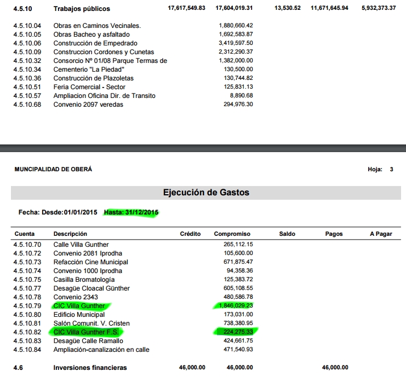Select the highlighted "CIC Villa Gunther F.S." description
This screenshot has height=377, width=406.
point(85,332)
